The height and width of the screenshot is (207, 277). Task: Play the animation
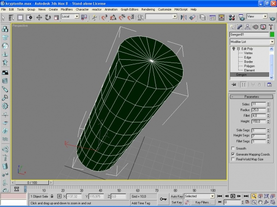tap(233, 196)
